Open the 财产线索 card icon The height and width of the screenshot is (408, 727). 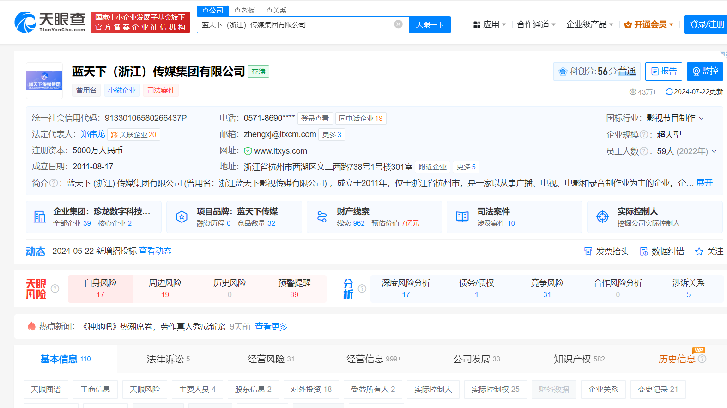(x=322, y=217)
